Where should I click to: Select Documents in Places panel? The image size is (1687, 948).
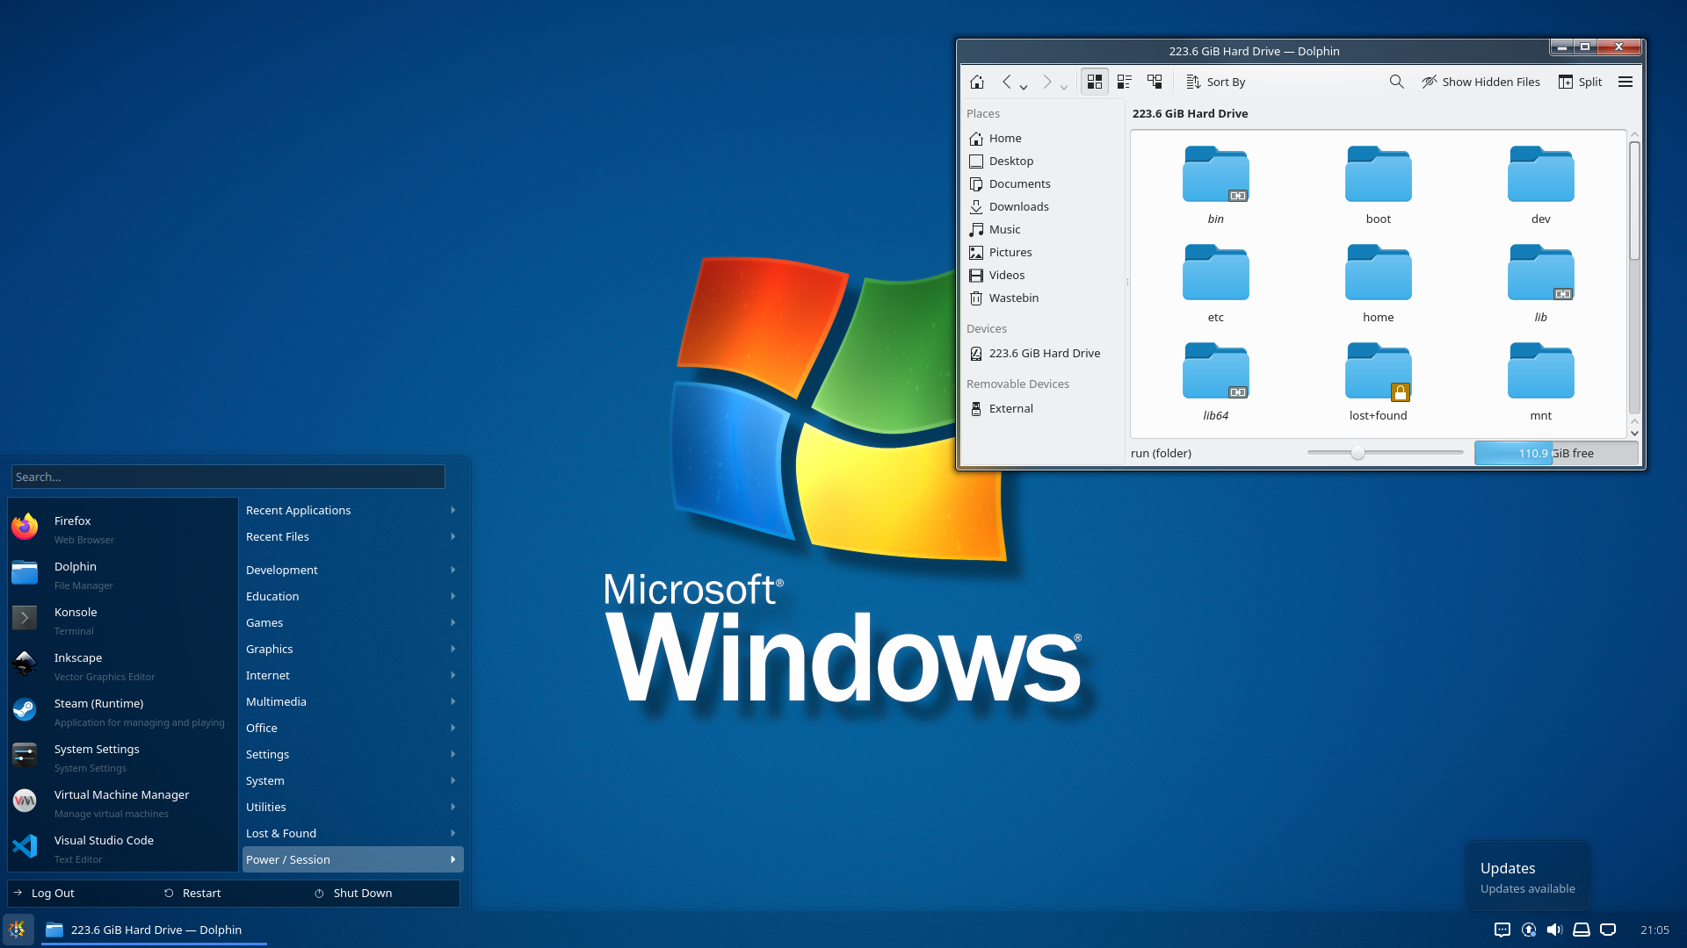pos(1042,183)
